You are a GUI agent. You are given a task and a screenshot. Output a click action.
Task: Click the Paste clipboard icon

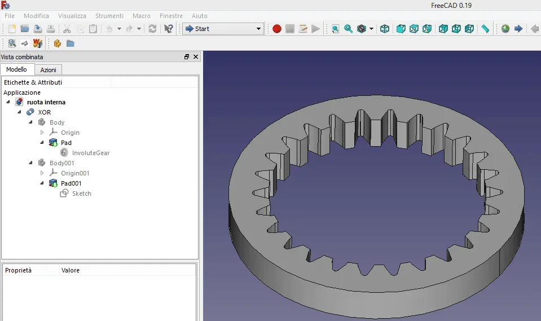[93, 29]
